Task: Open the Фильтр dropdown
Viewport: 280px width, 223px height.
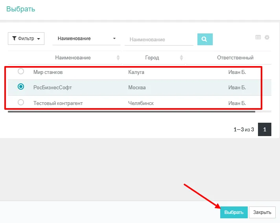Action: point(26,39)
